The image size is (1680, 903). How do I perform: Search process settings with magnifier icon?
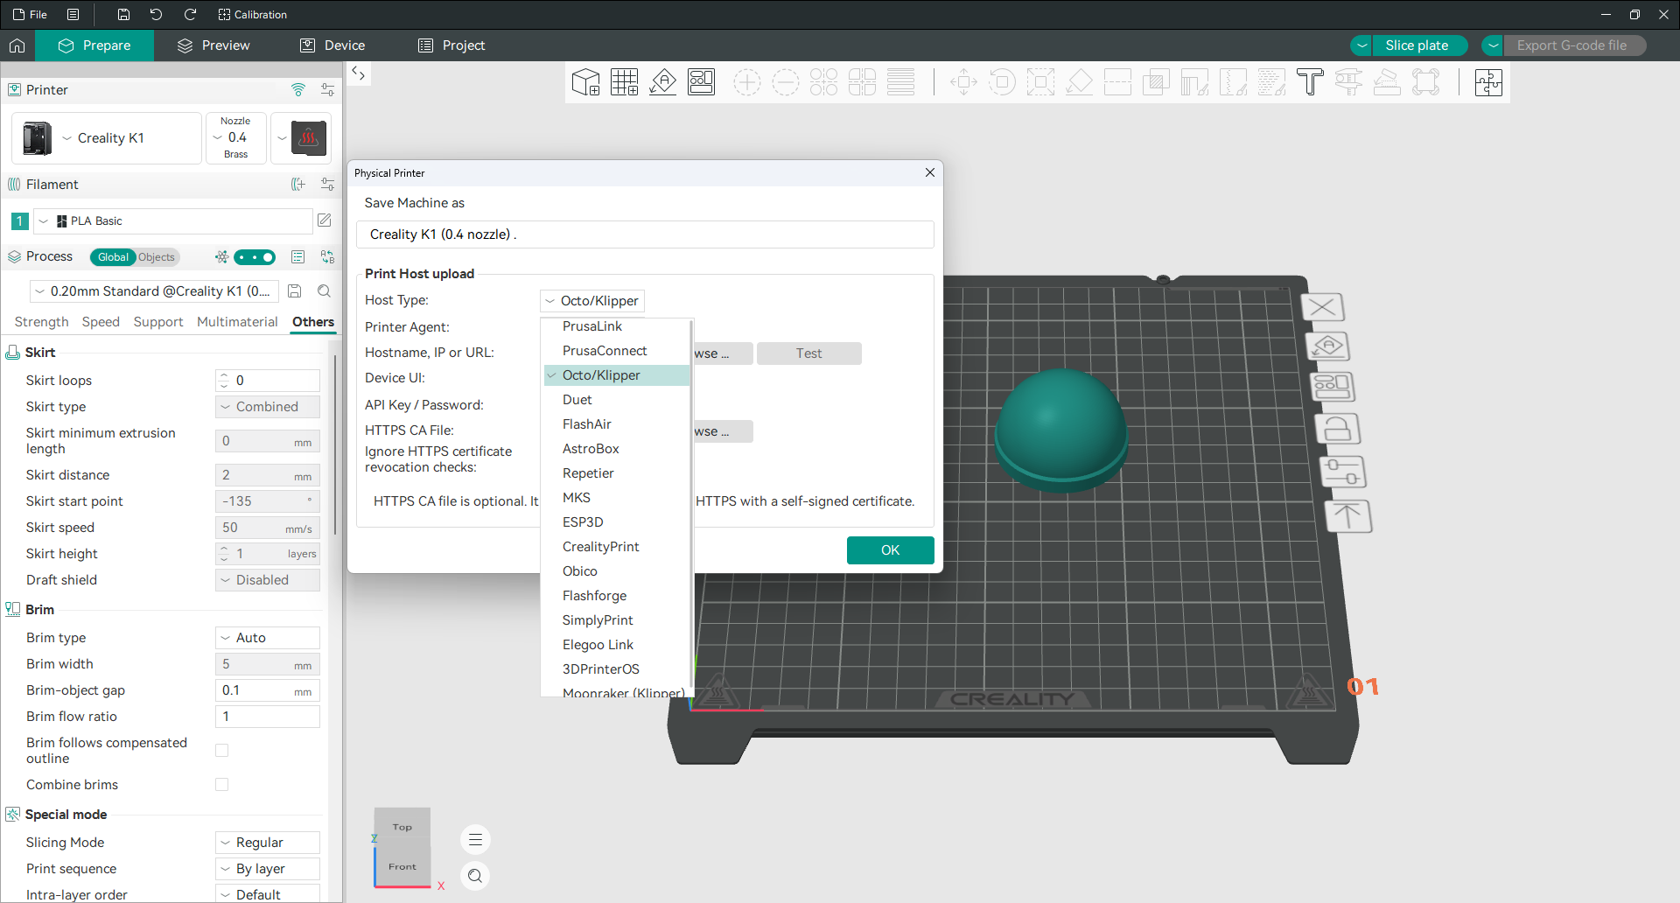click(324, 291)
